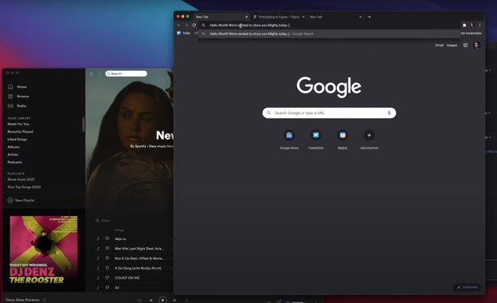Open Chrome three-dot menu
The image size is (497, 303).
[479, 25]
